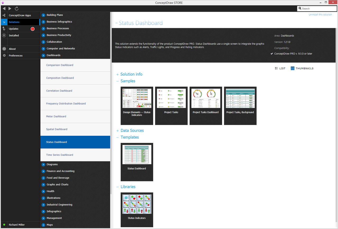
Task: Open the Status Dashboard template thumbnail
Action: click(x=137, y=162)
